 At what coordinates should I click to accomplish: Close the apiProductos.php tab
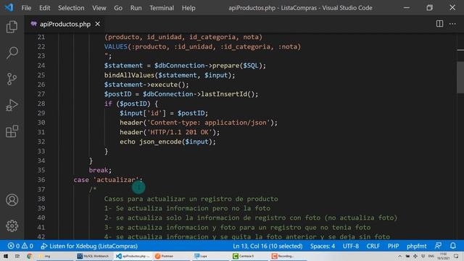[x=98, y=24]
